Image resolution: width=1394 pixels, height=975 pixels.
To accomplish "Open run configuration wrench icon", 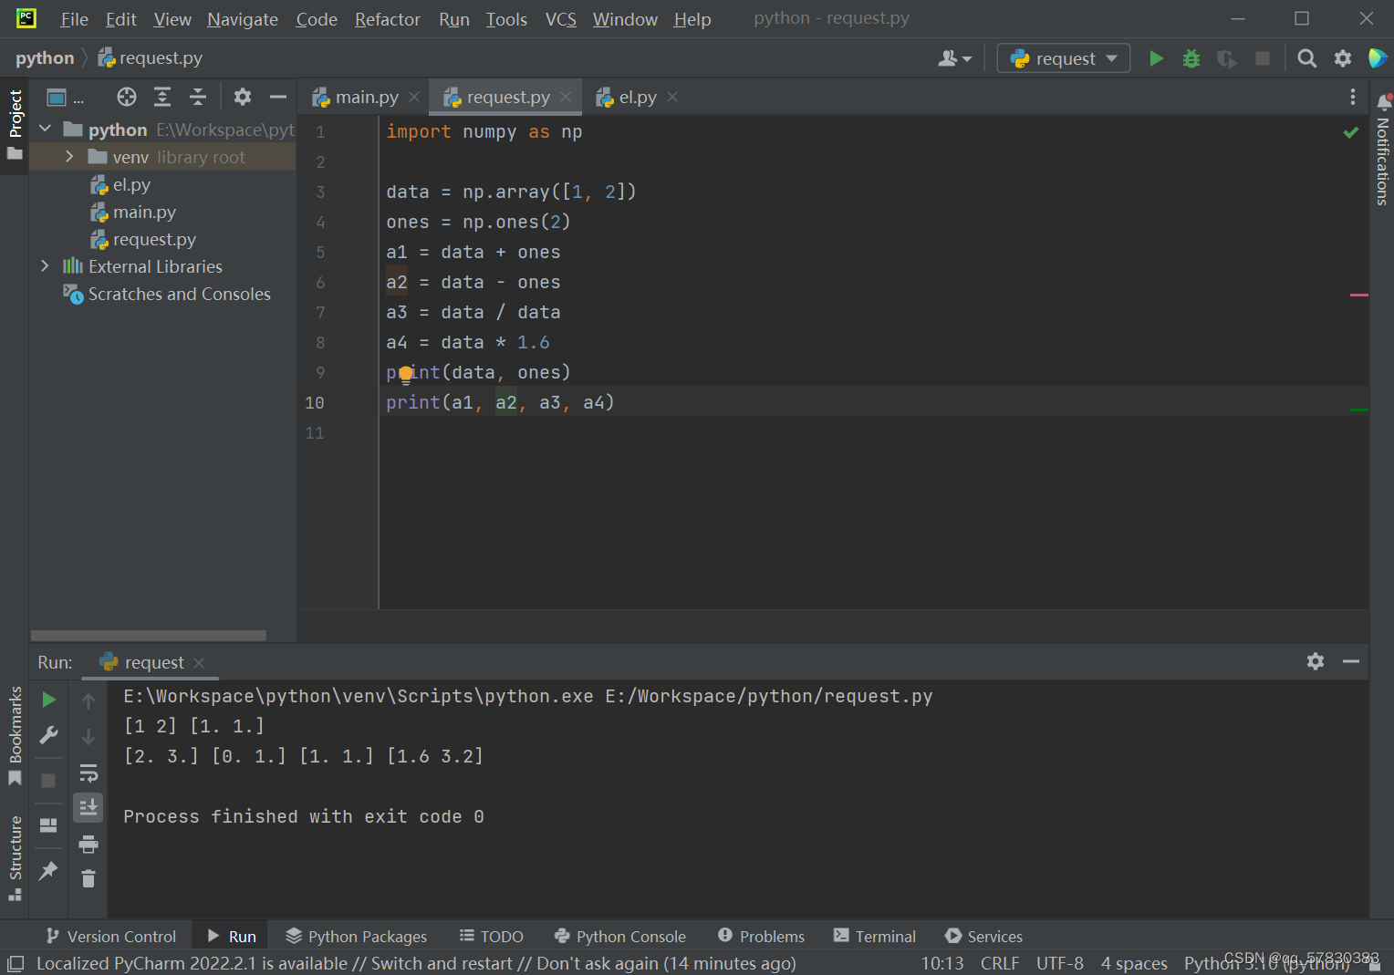I will point(49,735).
